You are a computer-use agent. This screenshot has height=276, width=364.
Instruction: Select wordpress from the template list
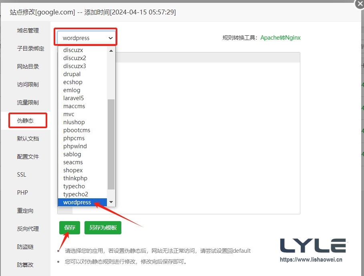coord(77,202)
